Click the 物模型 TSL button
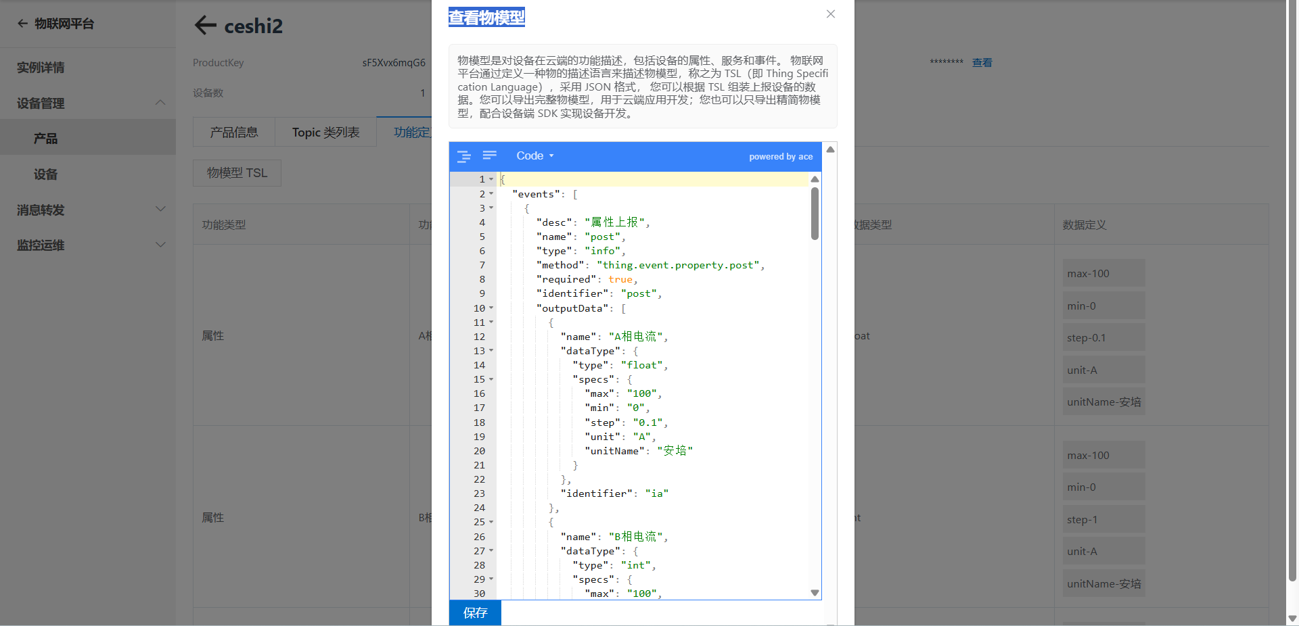 [x=237, y=173]
